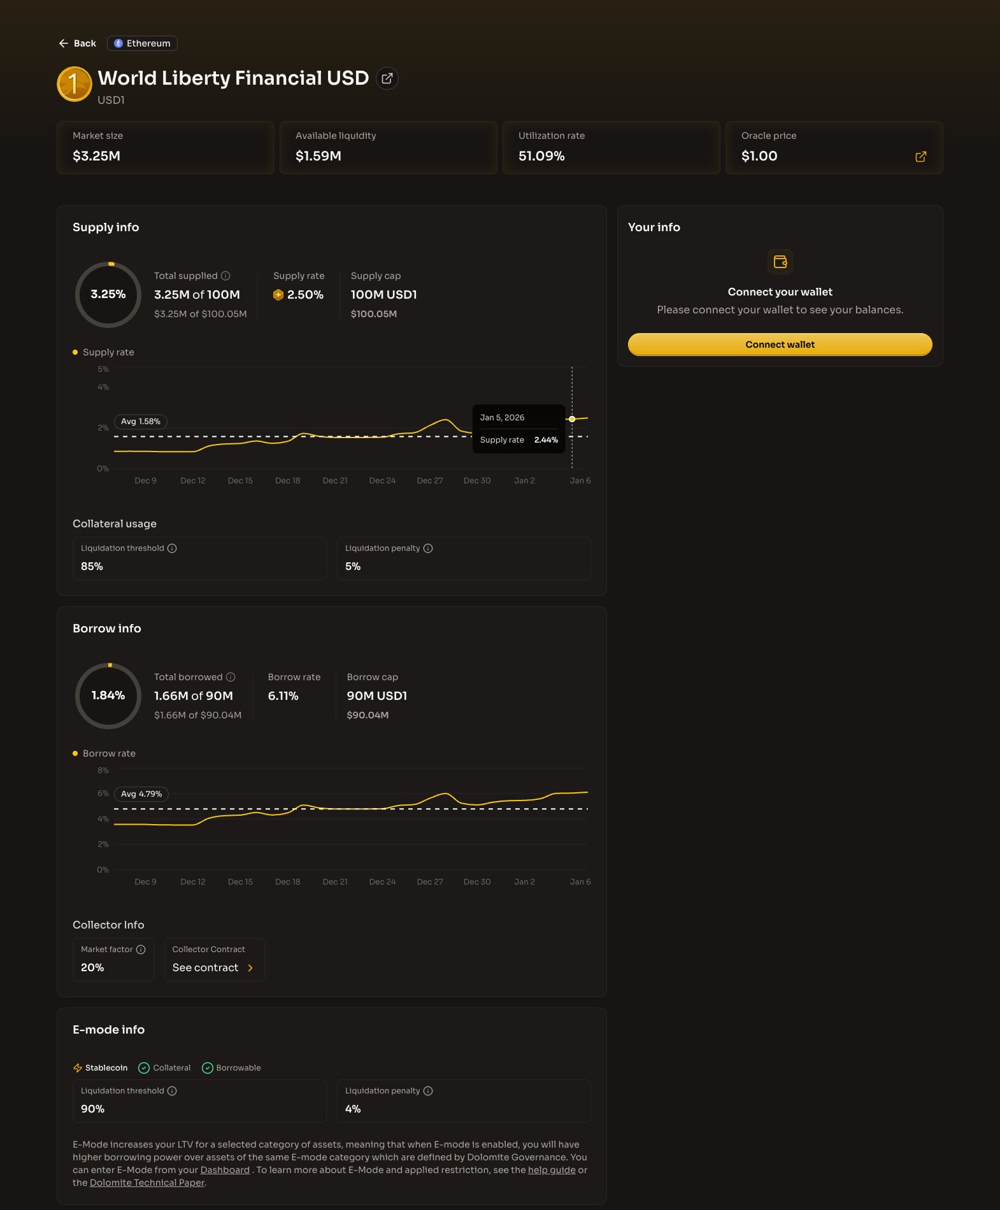The height and width of the screenshot is (1210, 1000).
Task: Click the info icon beside Market factor
Action: [x=141, y=950]
